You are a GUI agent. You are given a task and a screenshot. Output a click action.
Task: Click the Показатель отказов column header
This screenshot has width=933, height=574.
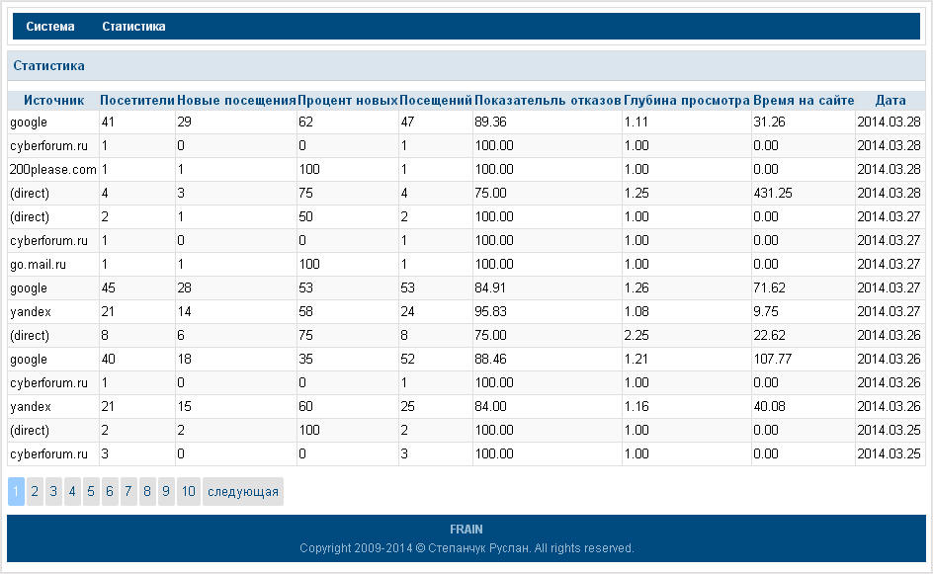(x=548, y=101)
